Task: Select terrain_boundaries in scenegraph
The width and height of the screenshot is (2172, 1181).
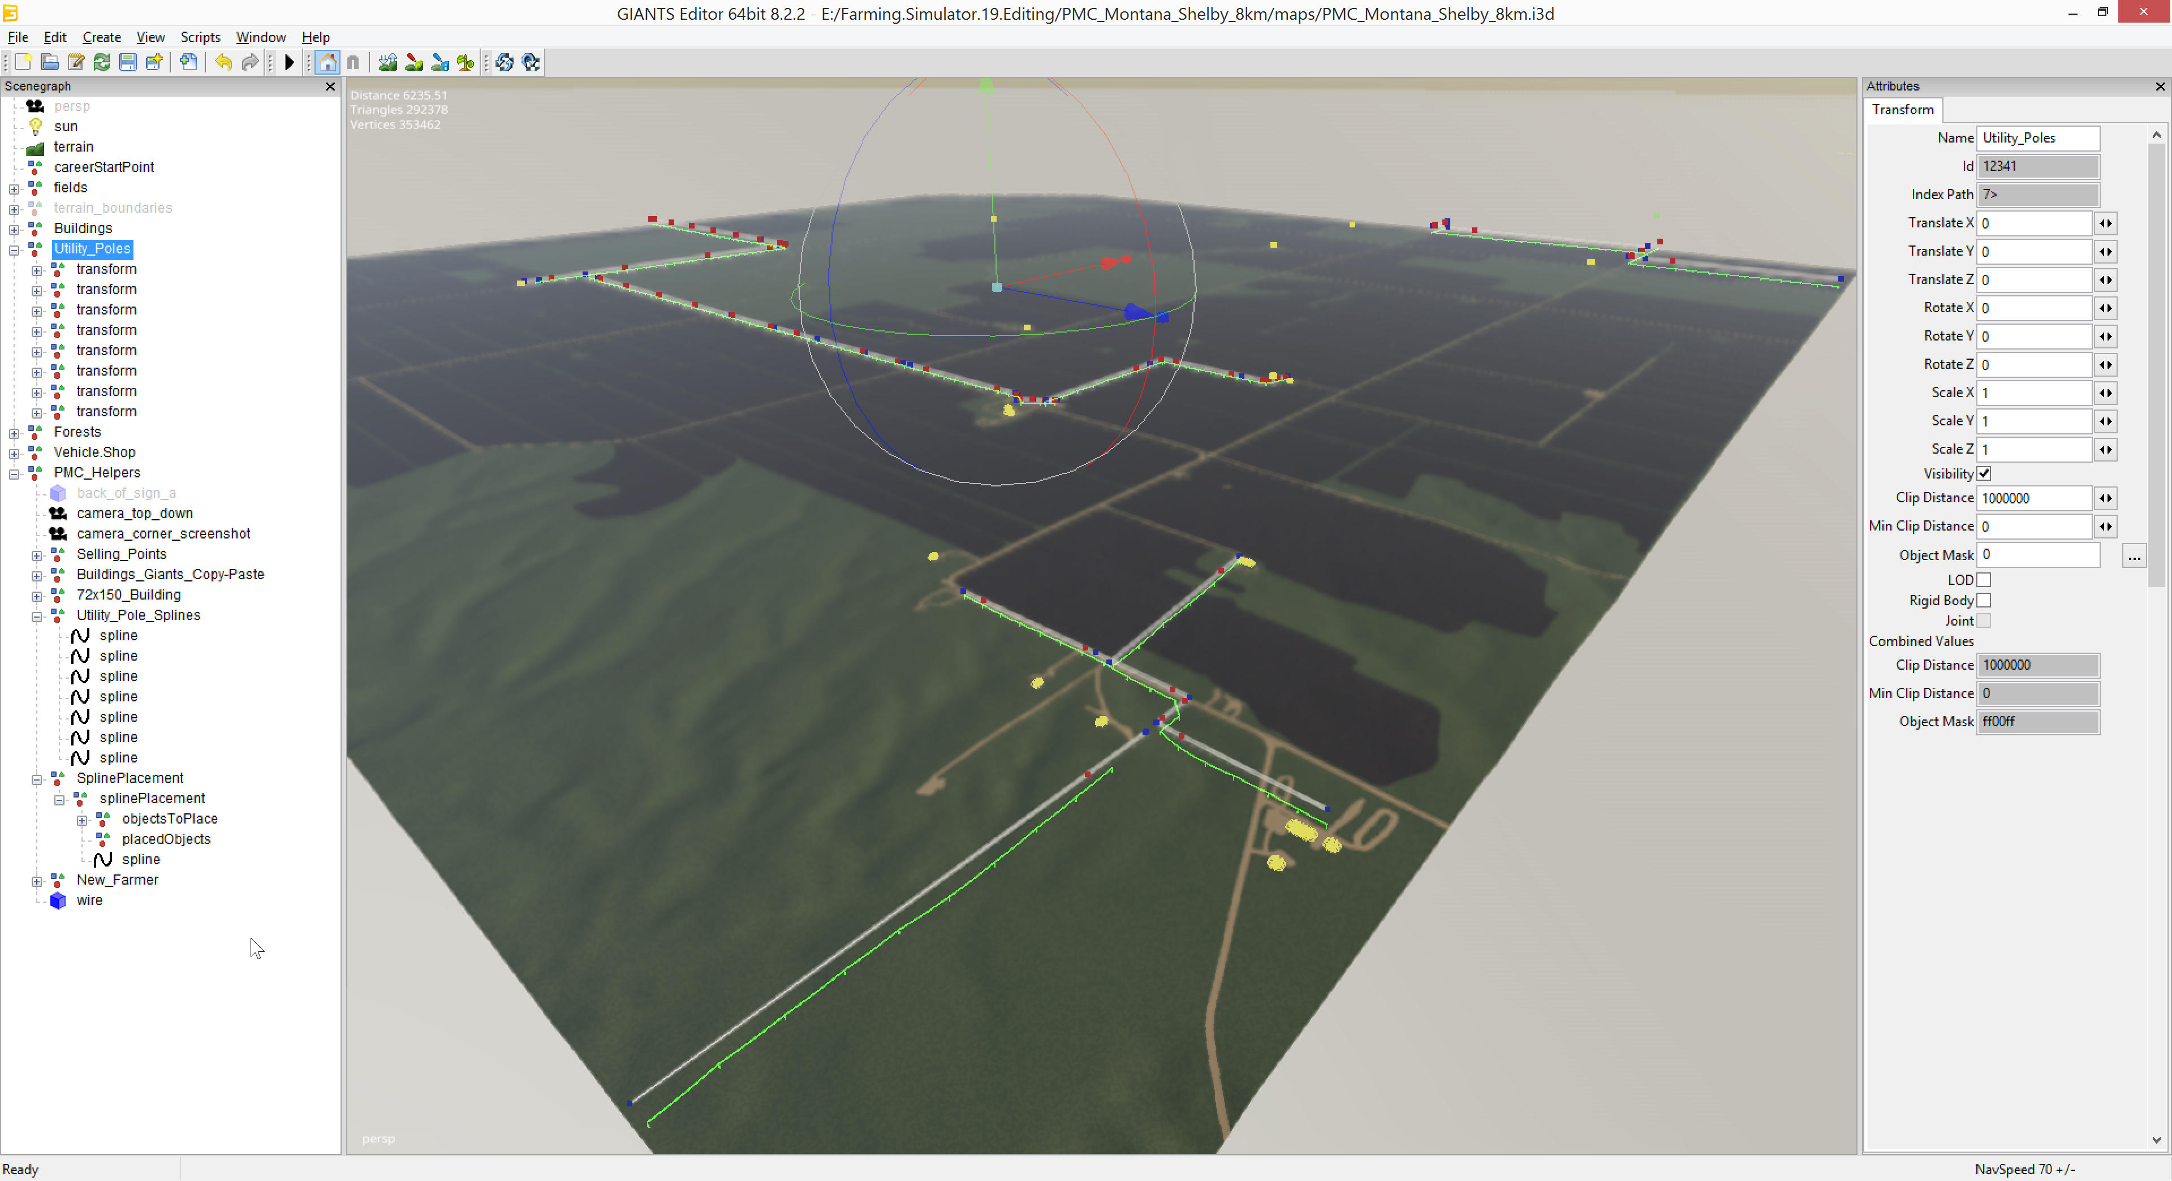Action: pyautogui.click(x=113, y=208)
